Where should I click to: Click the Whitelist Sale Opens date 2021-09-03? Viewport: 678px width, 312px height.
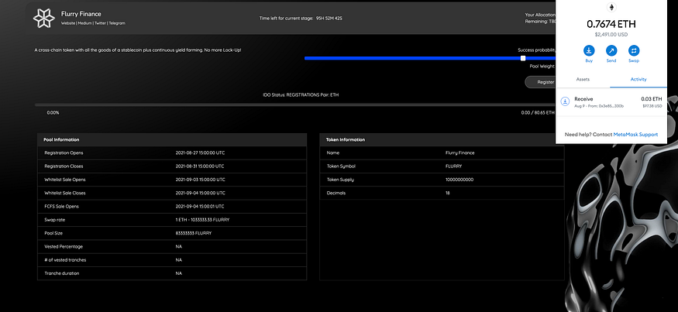[x=200, y=180]
